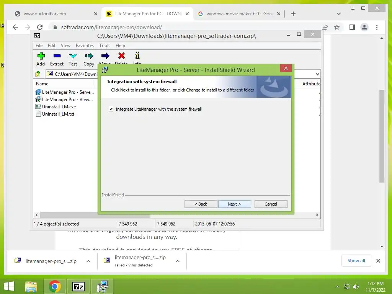This screenshot has width=392, height=294.
Task: Click the 7-Zip Extract toolbar icon
Action: [x=57, y=56]
